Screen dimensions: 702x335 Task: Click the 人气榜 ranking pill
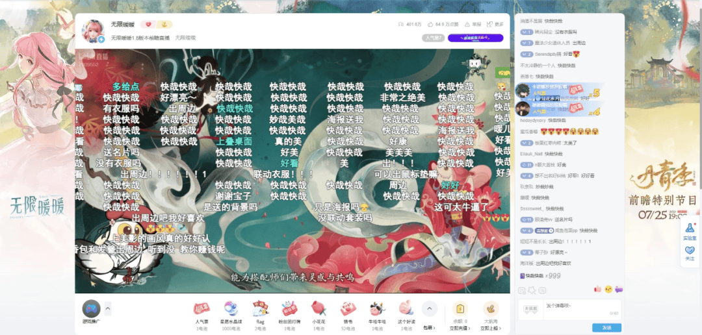434,38
